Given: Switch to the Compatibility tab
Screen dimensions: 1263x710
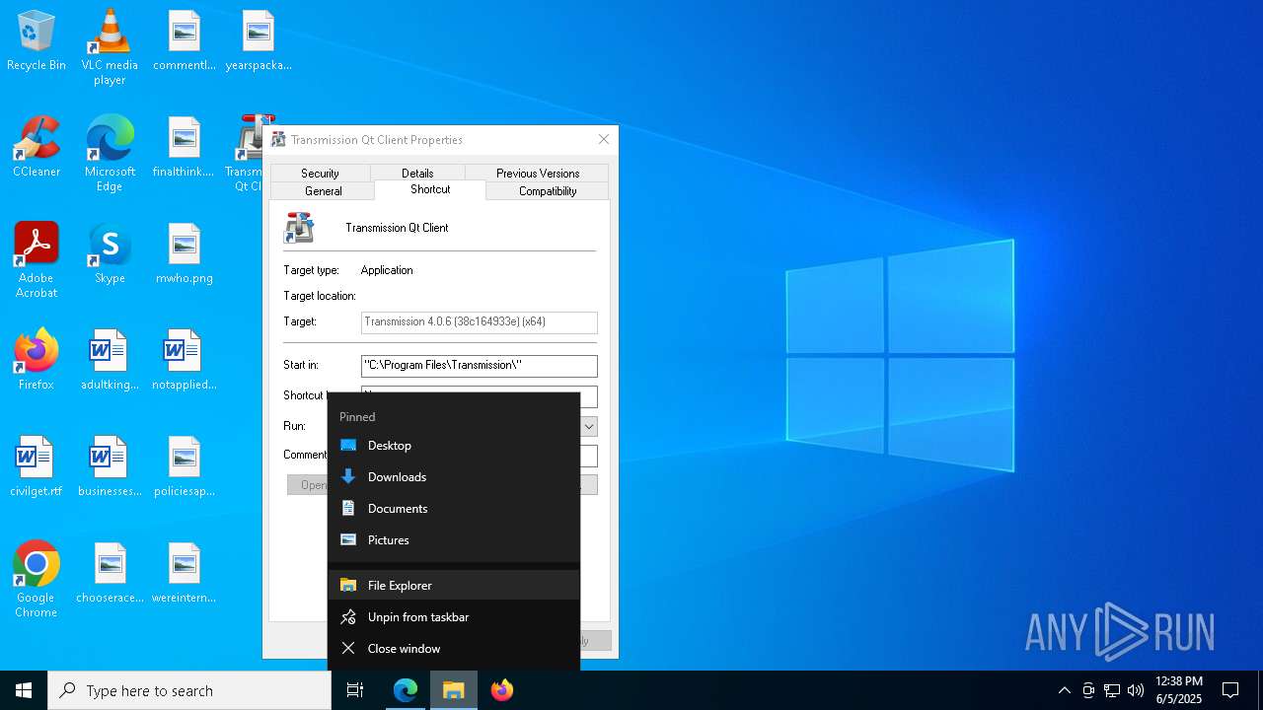Looking at the screenshot, I should tap(548, 190).
